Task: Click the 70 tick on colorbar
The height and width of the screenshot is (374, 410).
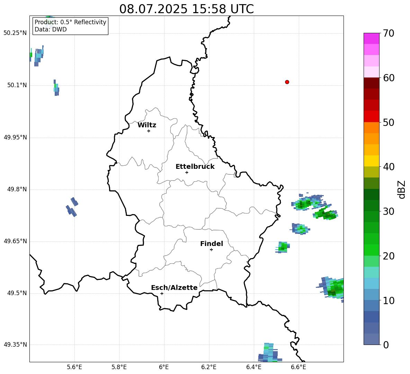Action: pos(389,33)
